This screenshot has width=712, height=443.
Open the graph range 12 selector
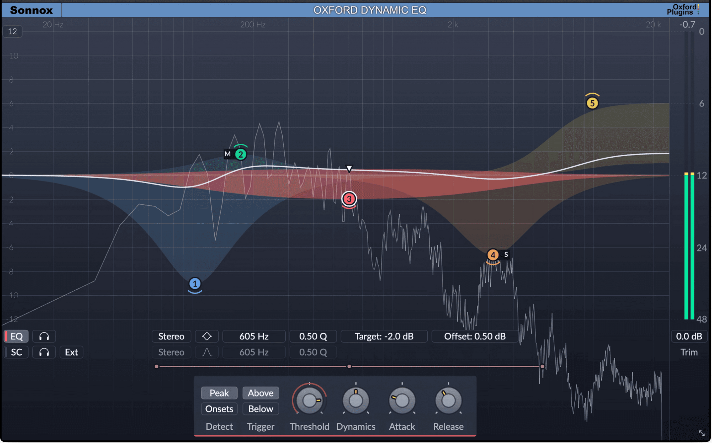(x=13, y=32)
